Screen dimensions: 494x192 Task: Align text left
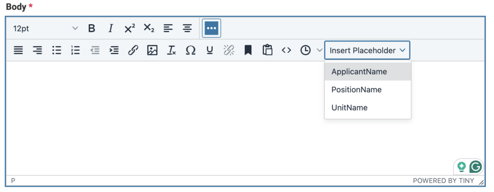[x=168, y=28]
